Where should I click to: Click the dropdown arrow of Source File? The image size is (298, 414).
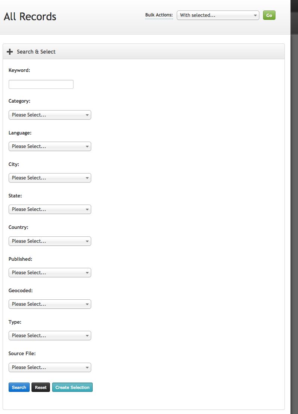click(x=87, y=368)
